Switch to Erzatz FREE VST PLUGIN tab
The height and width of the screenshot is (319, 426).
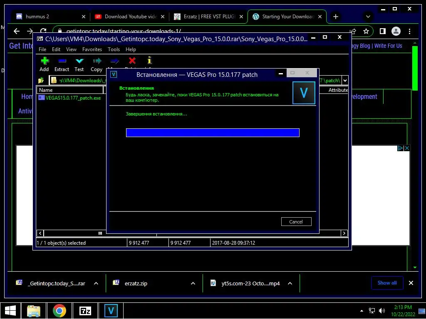(208, 17)
